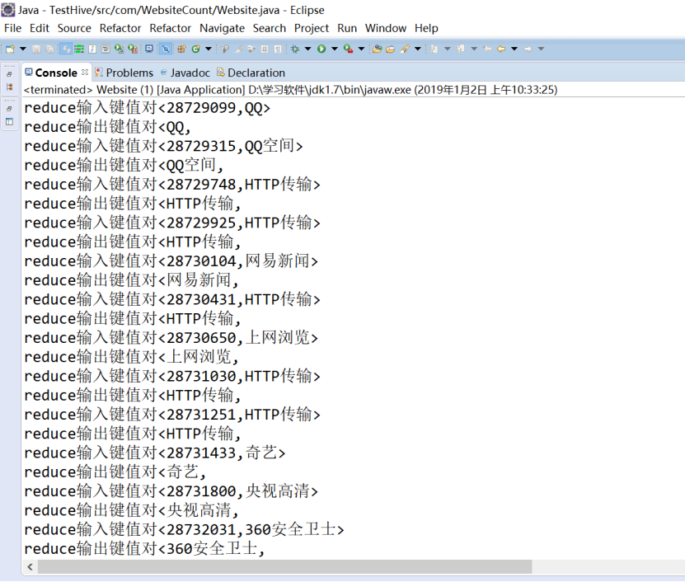The width and height of the screenshot is (685, 582).
Task: Restore the upper minimized view stack
Action: point(9,74)
